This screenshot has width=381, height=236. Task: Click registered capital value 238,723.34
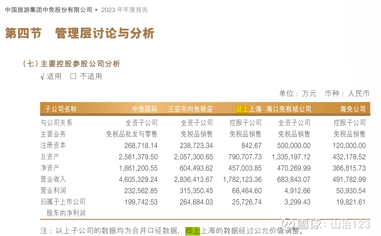pyautogui.click(x=196, y=146)
